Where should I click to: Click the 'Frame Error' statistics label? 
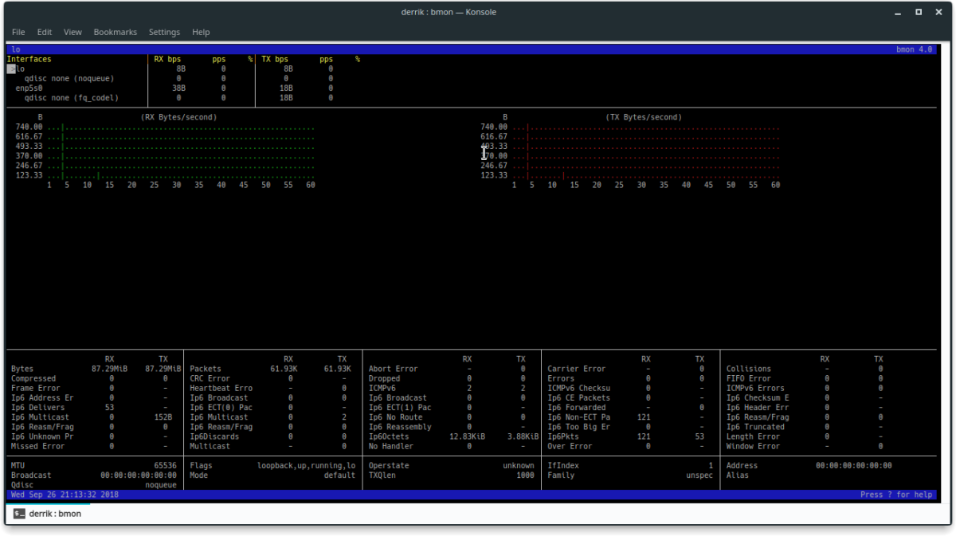click(x=36, y=388)
